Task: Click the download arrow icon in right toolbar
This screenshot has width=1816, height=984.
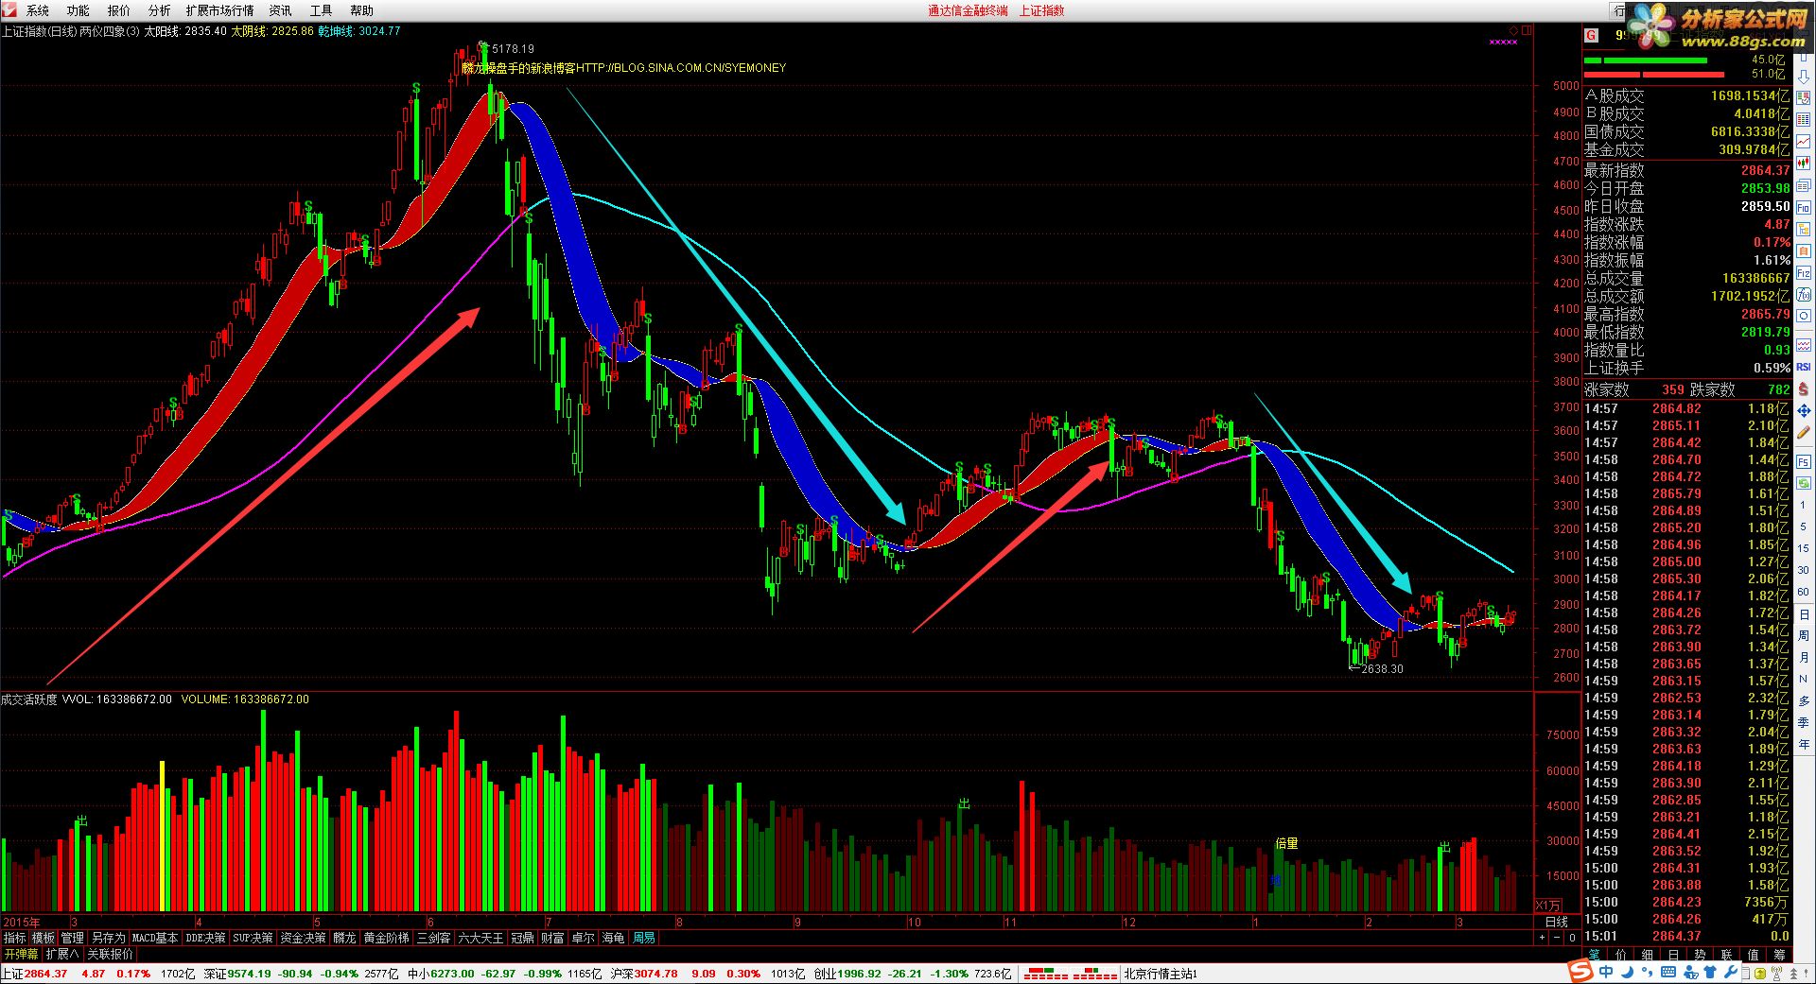Action: (x=1804, y=76)
